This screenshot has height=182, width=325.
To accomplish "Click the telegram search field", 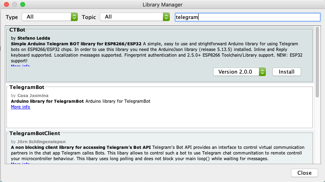I will click(x=248, y=17).
